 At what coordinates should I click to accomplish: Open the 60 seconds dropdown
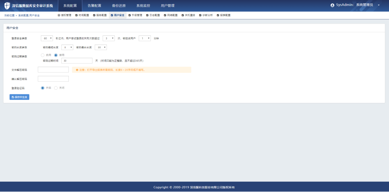47,38
